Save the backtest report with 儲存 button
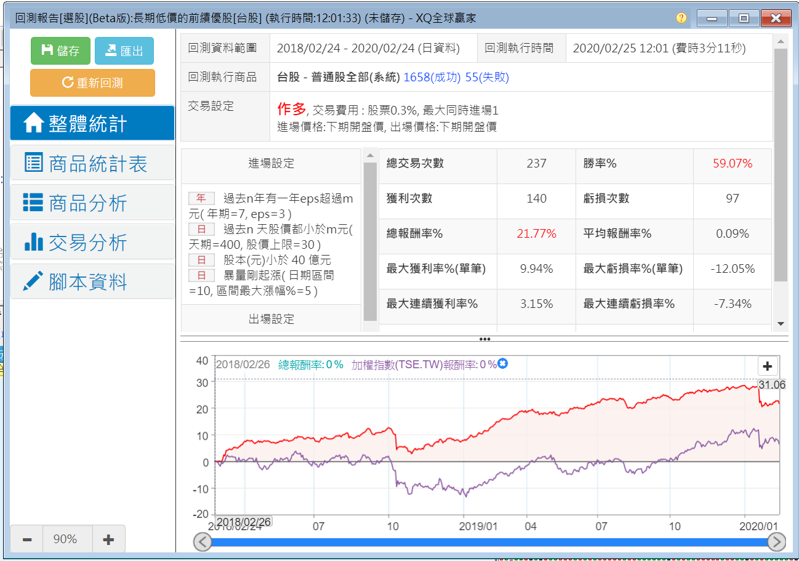 point(60,51)
